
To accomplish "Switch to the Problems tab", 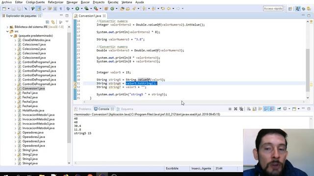I will [83, 109].
